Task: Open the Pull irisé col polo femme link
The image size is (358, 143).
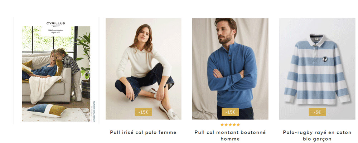Action: pos(143,132)
